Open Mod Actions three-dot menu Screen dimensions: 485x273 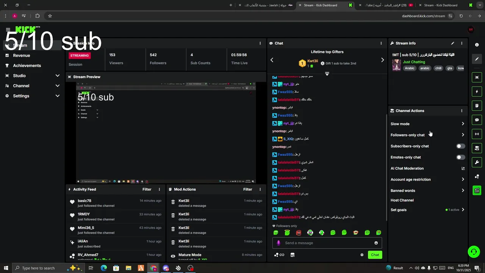coord(260,189)
